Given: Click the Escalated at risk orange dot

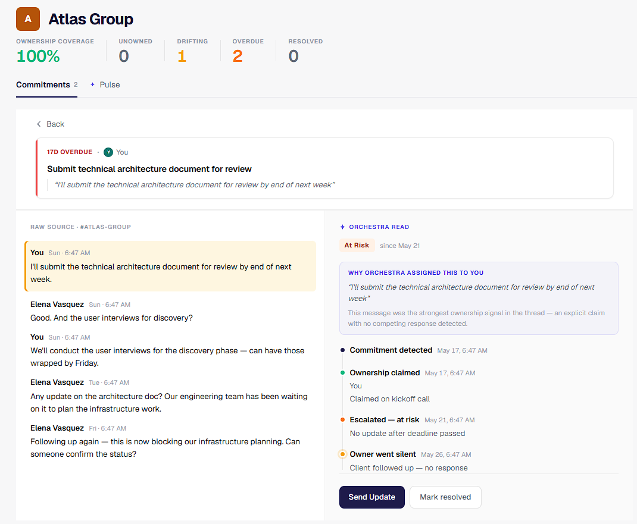Looking at the screenshot, I should click(x=342, y=420).
